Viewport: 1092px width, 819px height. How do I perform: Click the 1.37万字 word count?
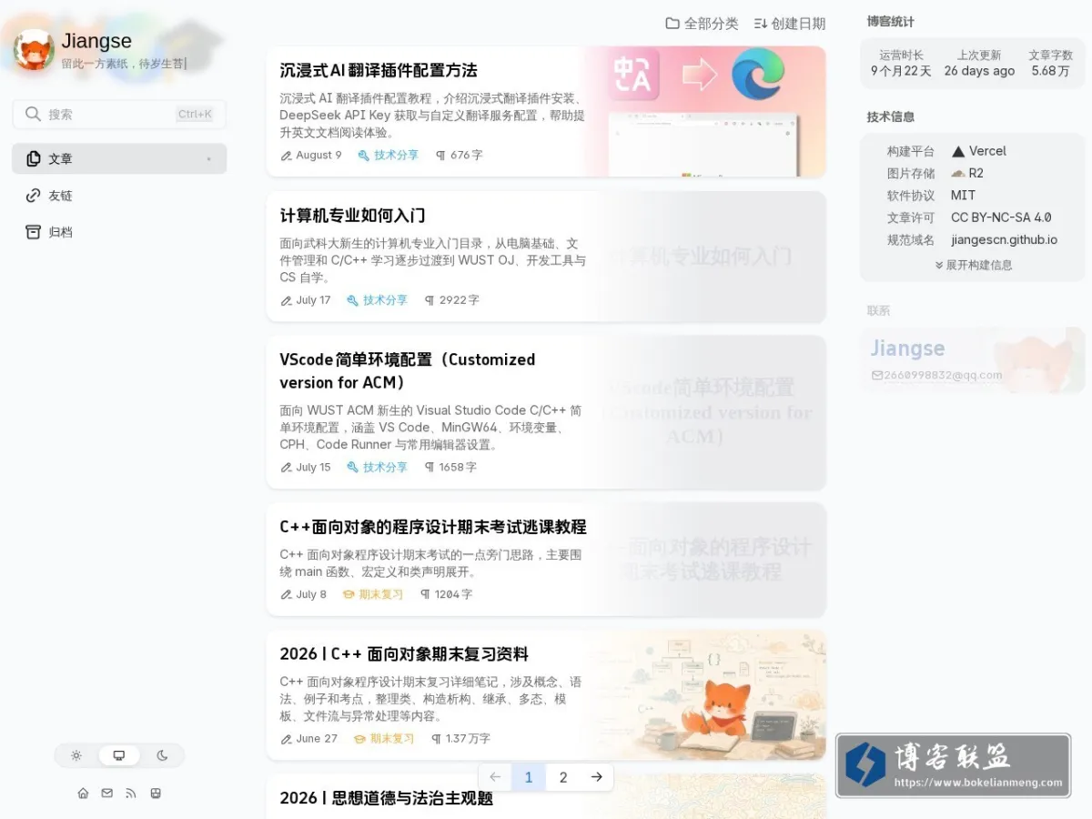tap(468, 739)
